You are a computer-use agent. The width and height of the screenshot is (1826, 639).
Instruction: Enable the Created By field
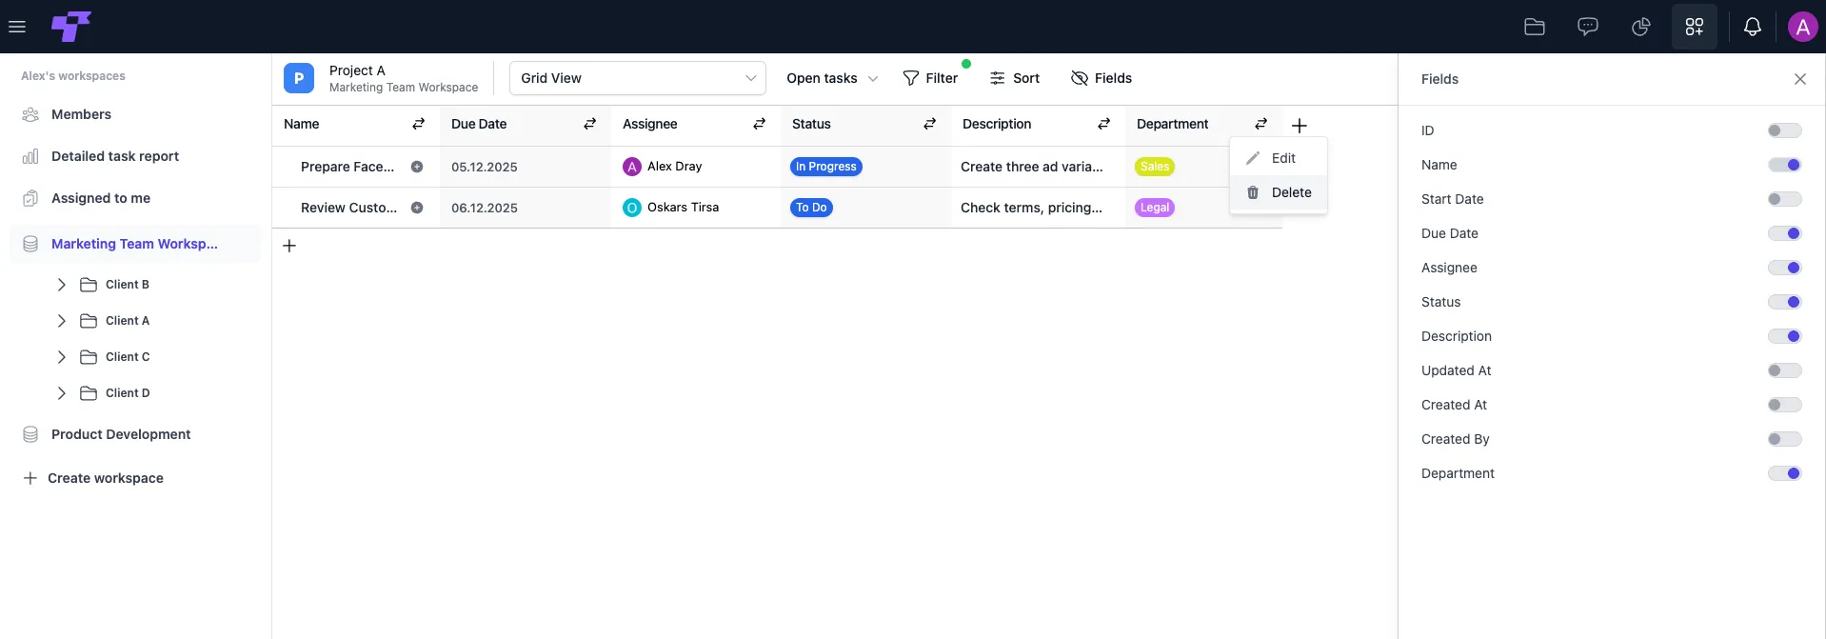tap(1784, 439)
